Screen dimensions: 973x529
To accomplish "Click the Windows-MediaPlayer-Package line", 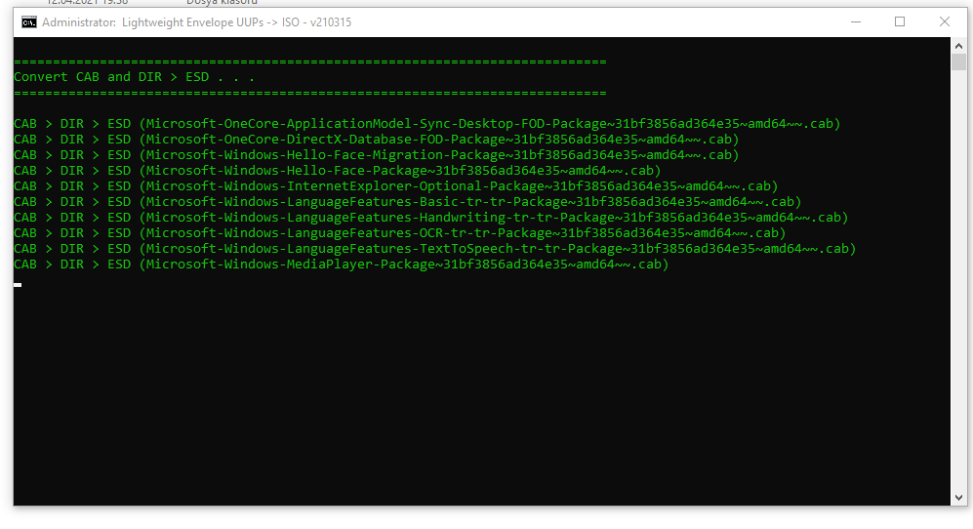I will pyautogui.click(x=342, y=264).
